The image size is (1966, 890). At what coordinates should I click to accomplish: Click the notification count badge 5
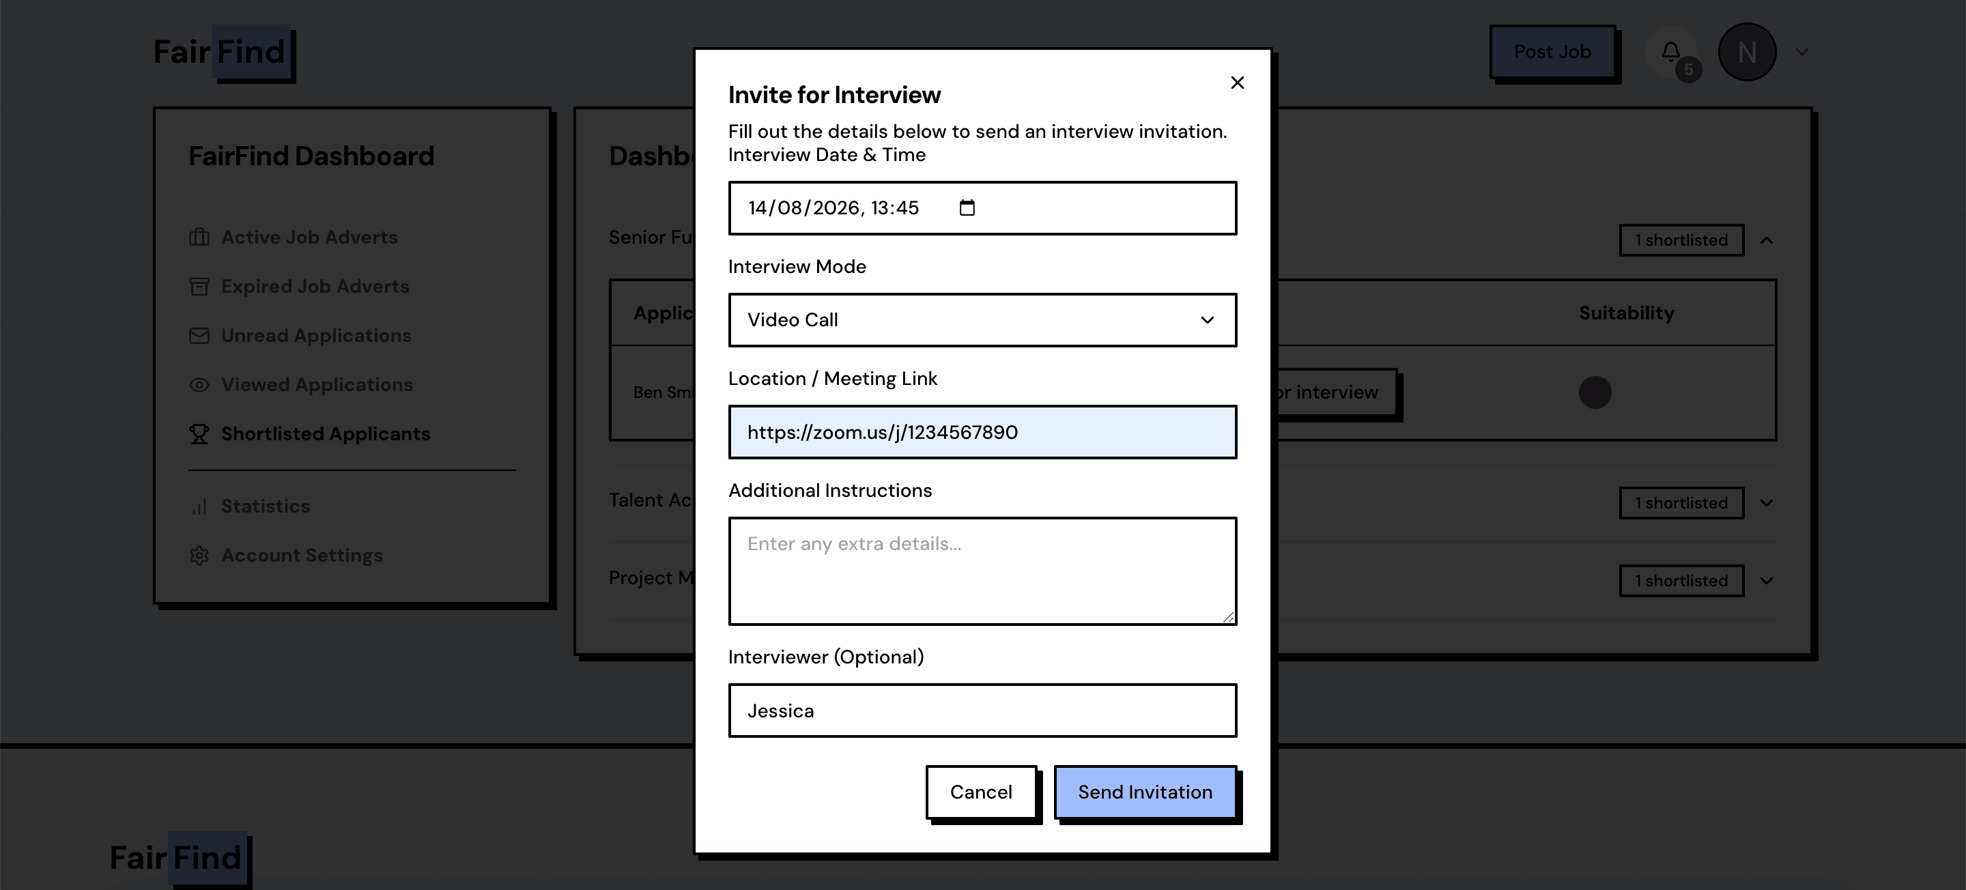pos(1688,70)
